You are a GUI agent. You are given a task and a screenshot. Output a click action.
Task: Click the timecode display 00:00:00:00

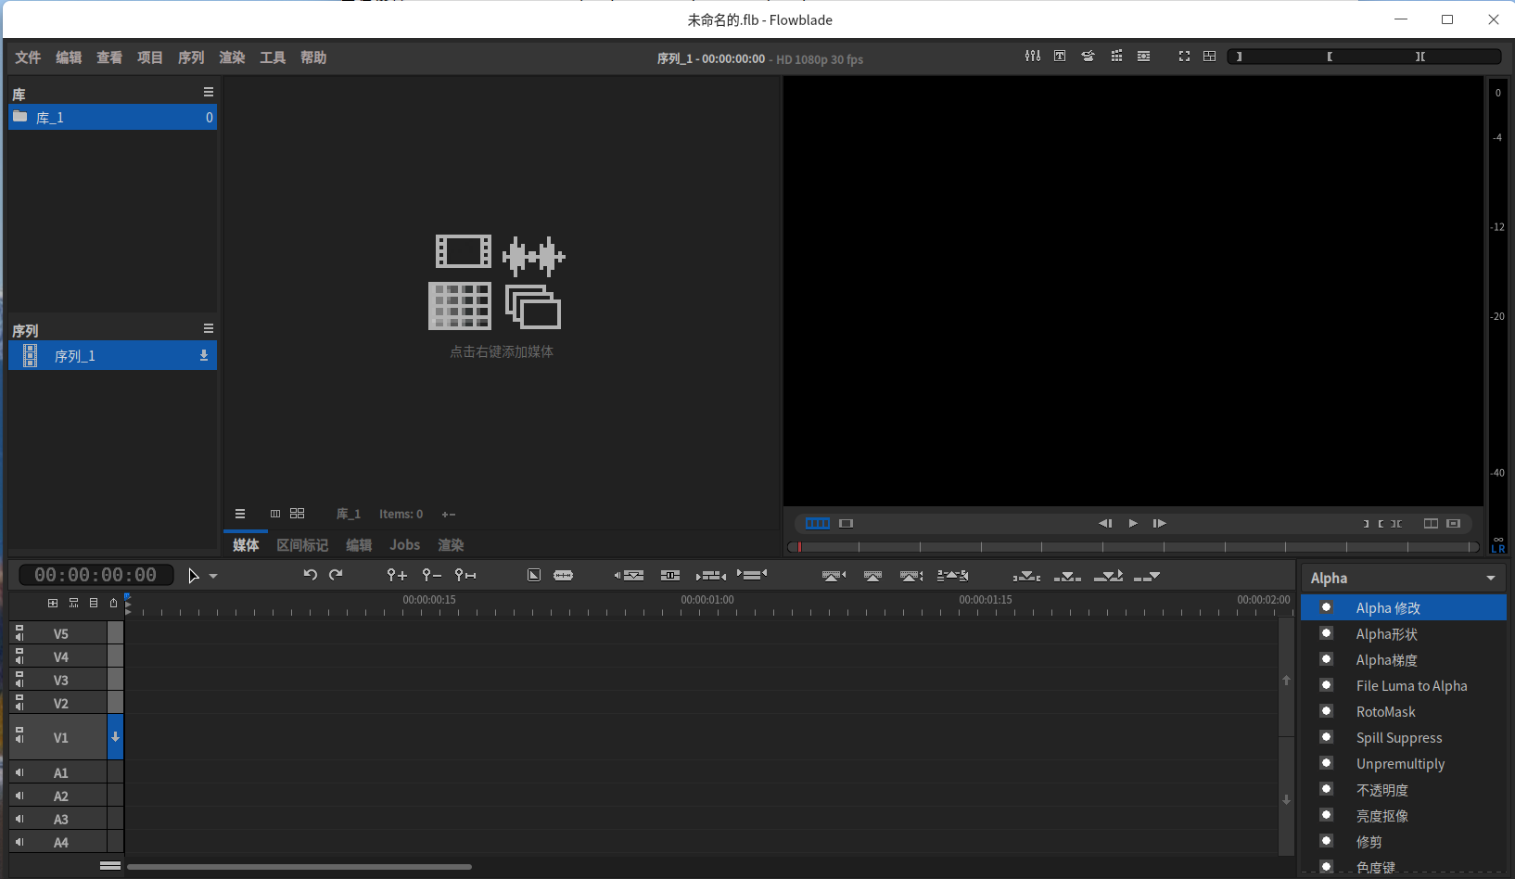coord(95,575)
